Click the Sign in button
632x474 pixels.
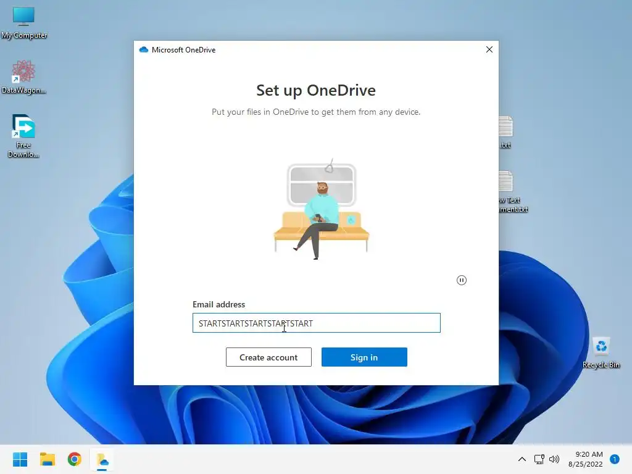click(364, 357)
